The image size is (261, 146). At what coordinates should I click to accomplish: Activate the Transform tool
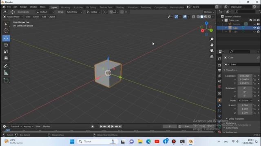click(6, 58)
